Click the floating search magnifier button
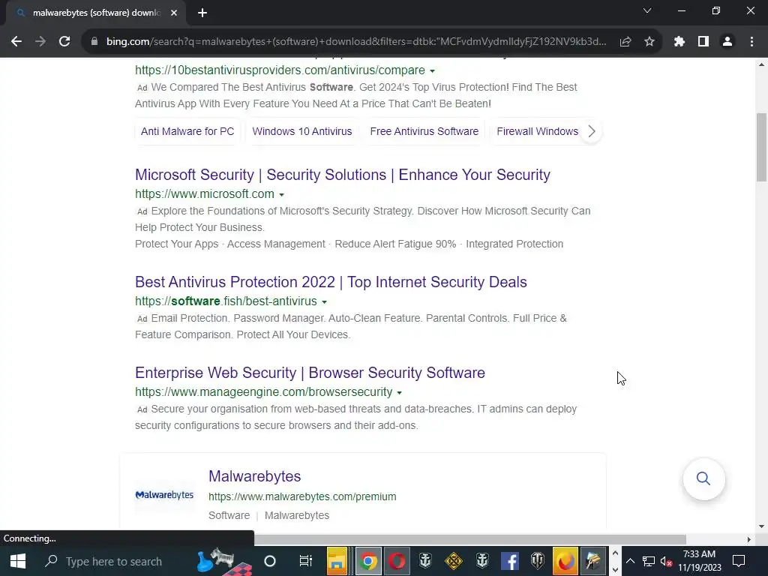768x576 pixels. click(703, 478)
